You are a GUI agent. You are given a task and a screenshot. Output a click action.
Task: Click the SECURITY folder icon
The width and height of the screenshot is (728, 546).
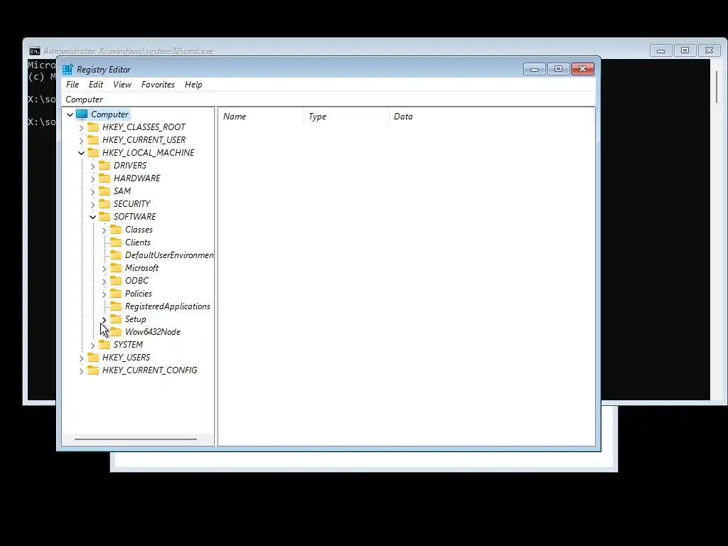[x=105, y=204]
